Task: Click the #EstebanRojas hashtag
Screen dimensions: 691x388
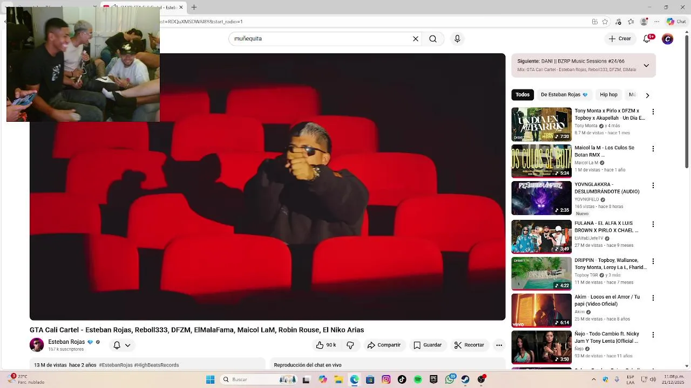Action: [x=116, y=365]
